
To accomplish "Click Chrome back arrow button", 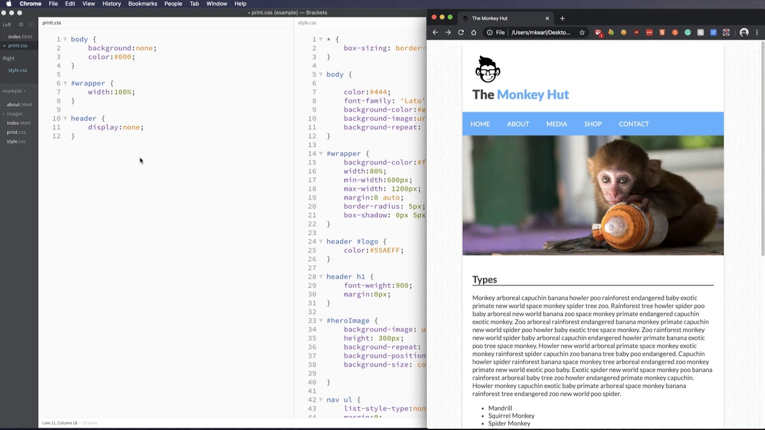I will point(435,32).
